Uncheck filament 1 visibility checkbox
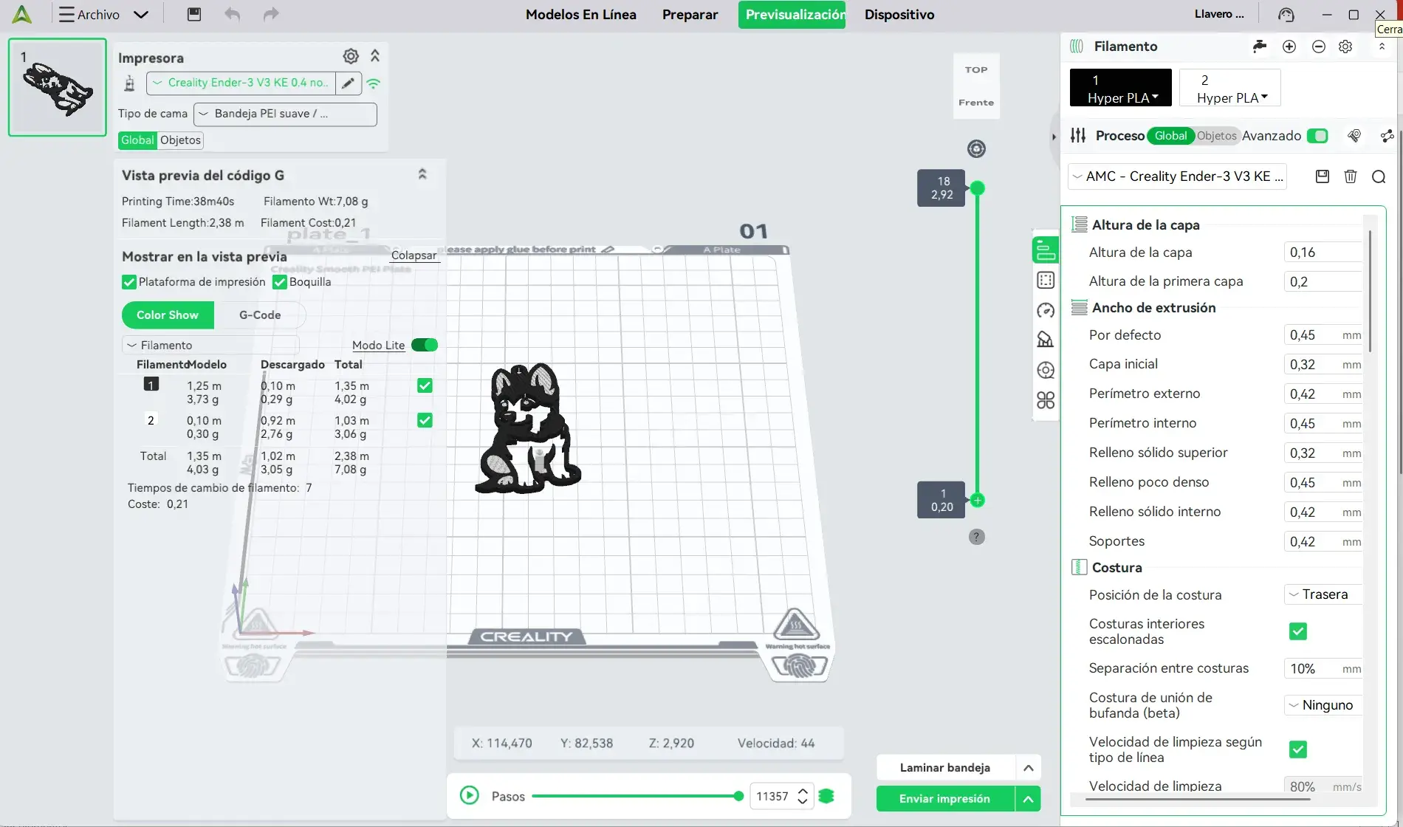Screen dimensions: 1403x827 [x=425, y=385]
